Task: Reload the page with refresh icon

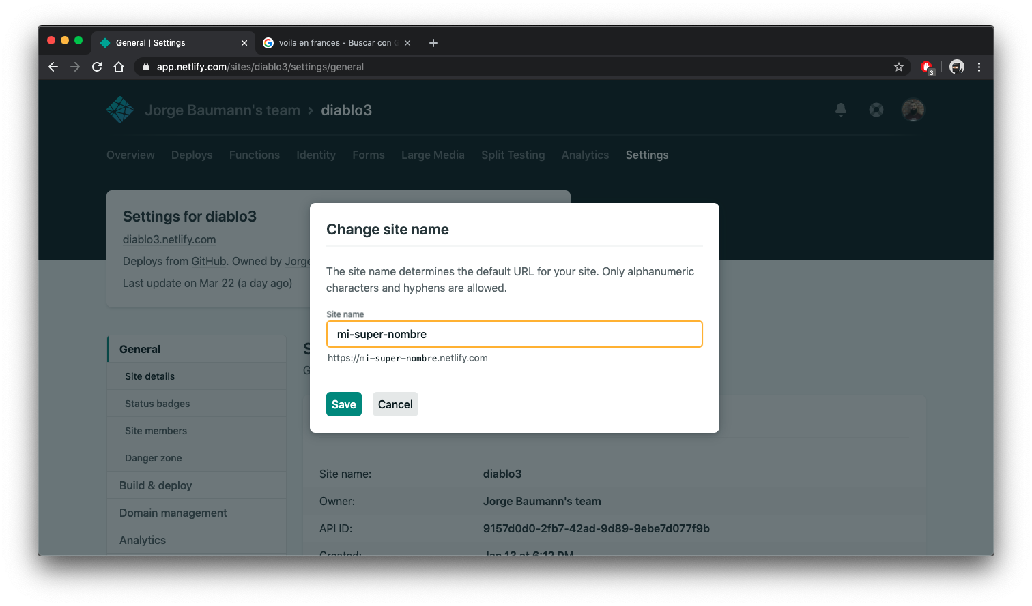Action: [x=97, y=67]
